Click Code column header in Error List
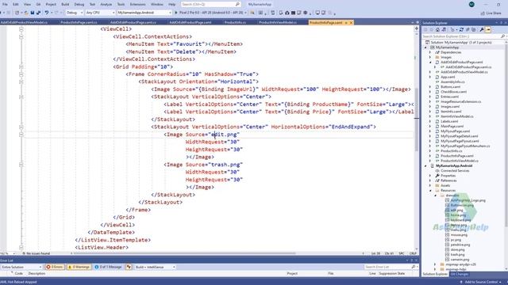This screenshot has width=508, height=285. click(19, 273)
